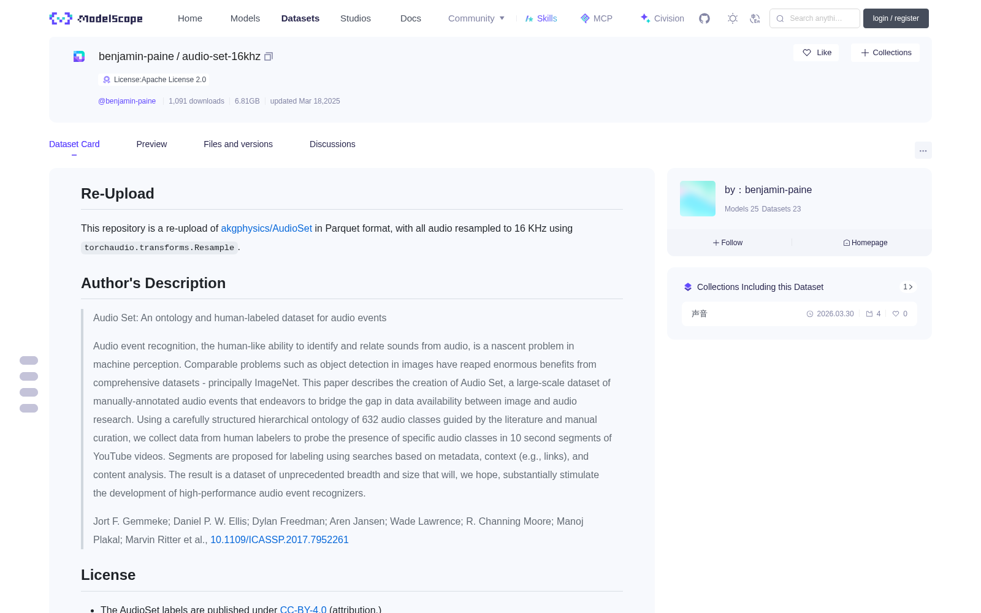Click the heart icon in the 声音 row

pos(896,314)
